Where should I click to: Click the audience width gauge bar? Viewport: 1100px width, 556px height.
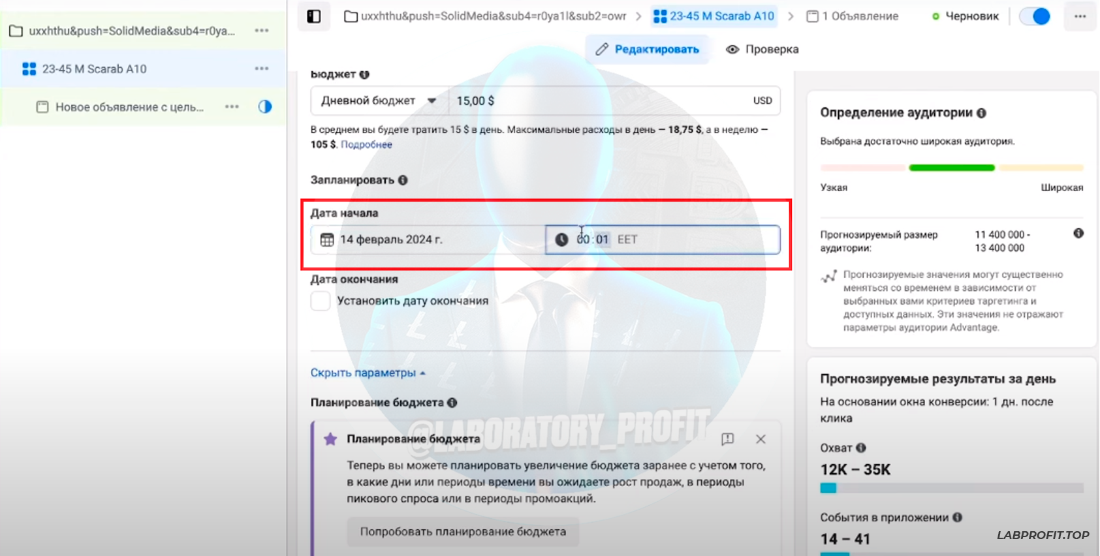952,168
